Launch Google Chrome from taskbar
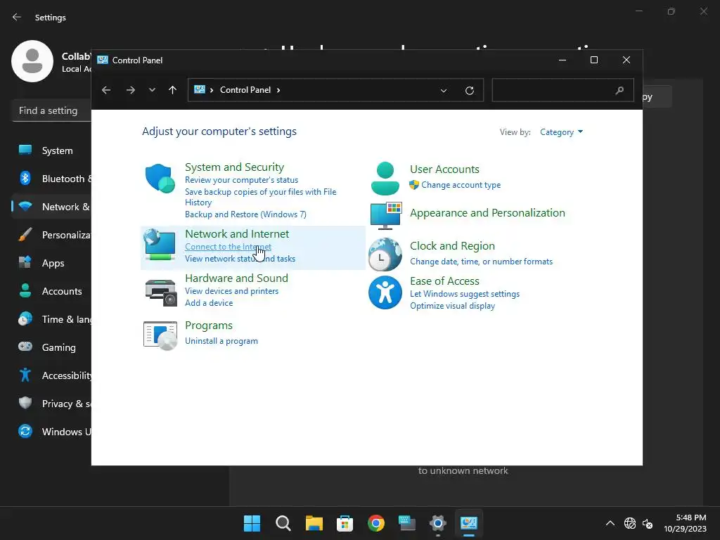Screen dimensions: 720x540 376,523
